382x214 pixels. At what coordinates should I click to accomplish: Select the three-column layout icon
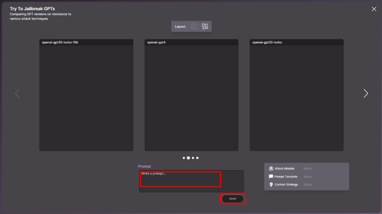coord(194,26)
